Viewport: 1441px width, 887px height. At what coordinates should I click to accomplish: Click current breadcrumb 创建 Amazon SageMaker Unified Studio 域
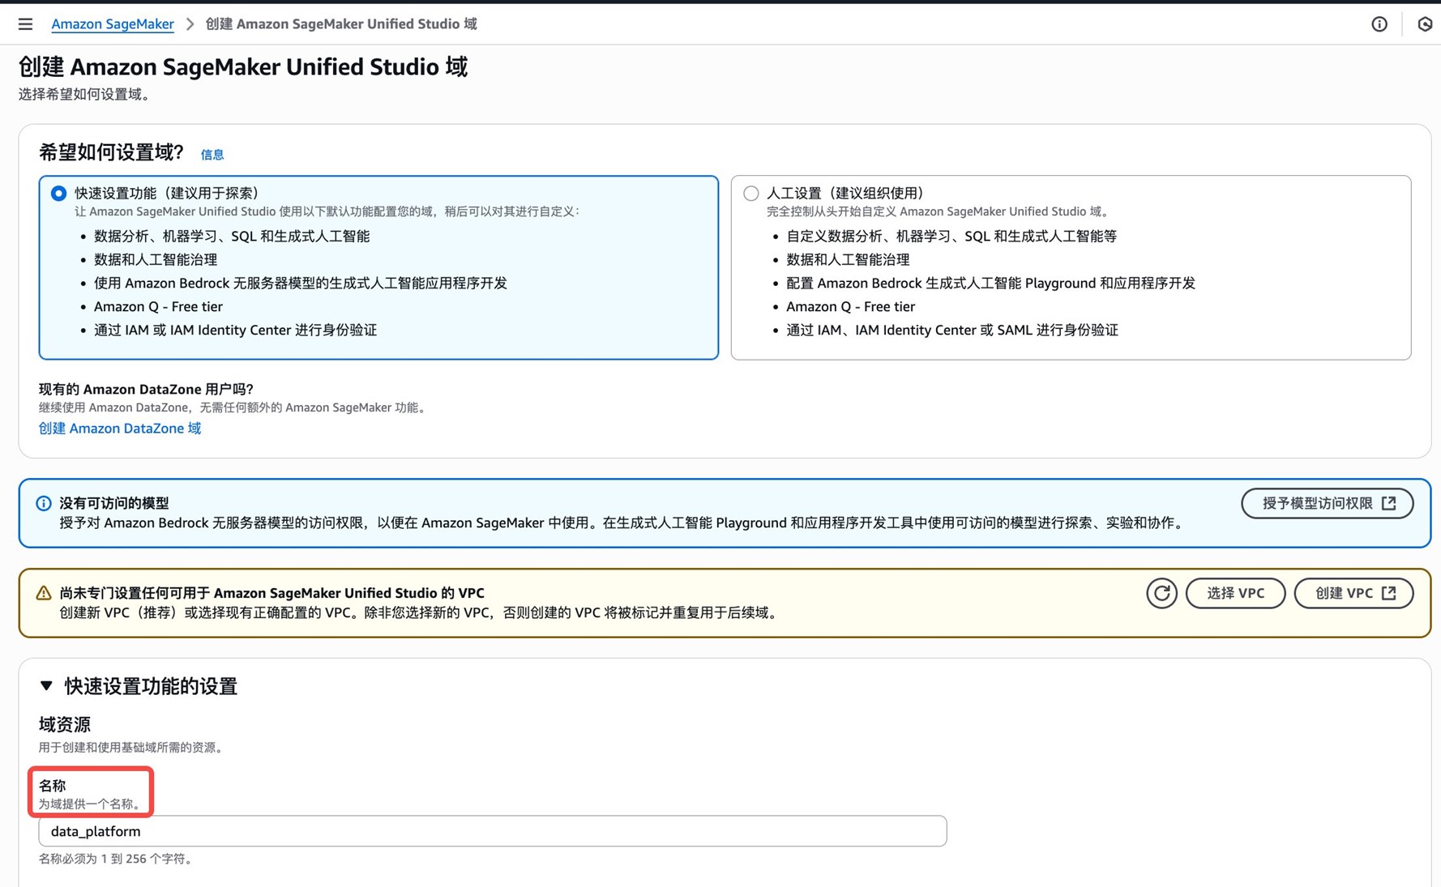point(340,24)
